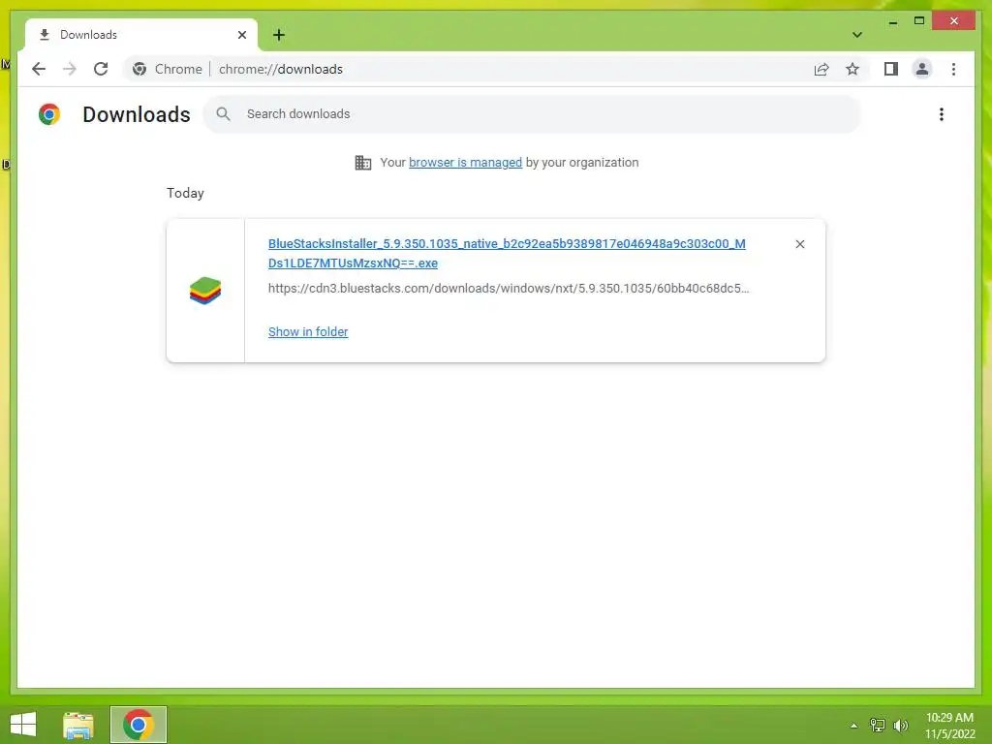The image size is (992, 744).
Task: Click the managed organization building icon
Action: (x=363, y=163)
